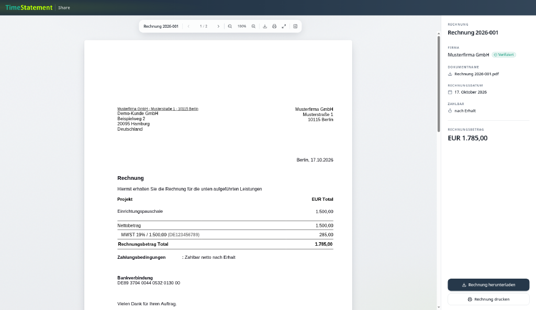The image size is (536, 310).
Task: Click the Demo-Kunde GmbH recipient name
Action: (138, 113)
